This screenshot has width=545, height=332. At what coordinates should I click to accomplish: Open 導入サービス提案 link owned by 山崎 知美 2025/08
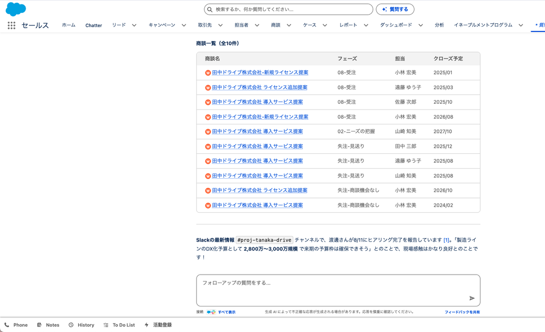pos(257,176)
